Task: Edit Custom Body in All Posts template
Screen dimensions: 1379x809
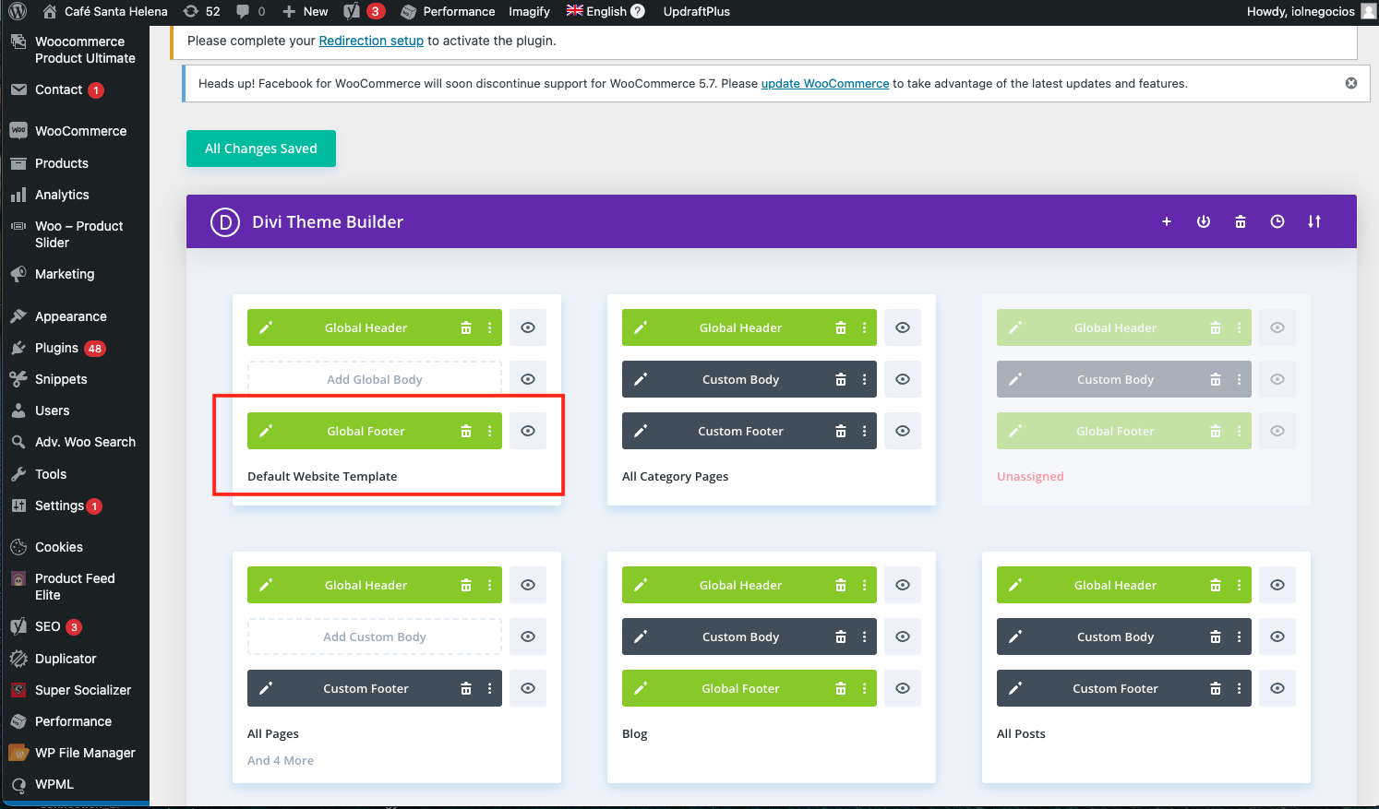Action: pyautogui.click(x=1015, y=636)
